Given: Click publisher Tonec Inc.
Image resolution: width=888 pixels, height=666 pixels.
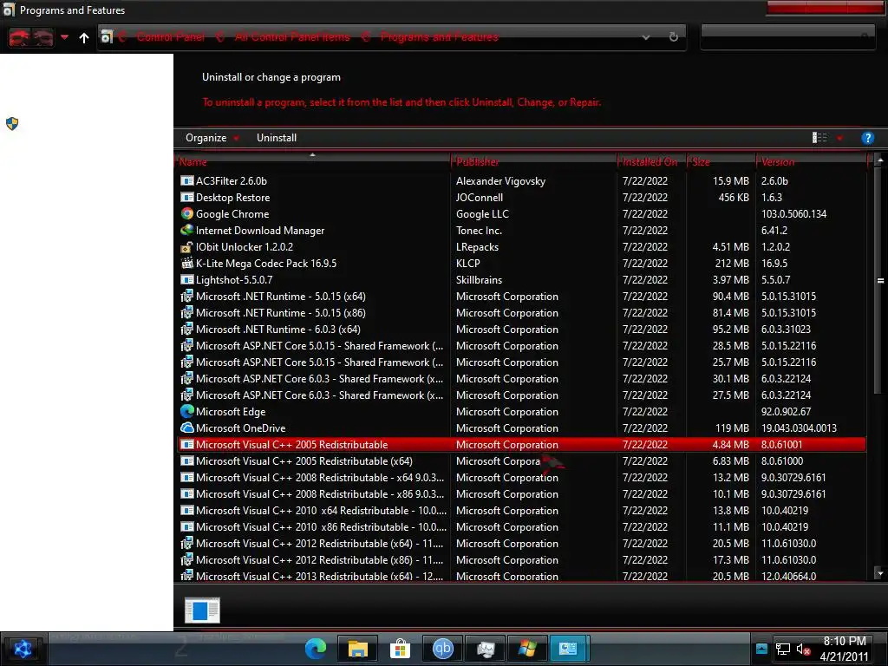Looking at the screenshot, I should coord(479,231).
